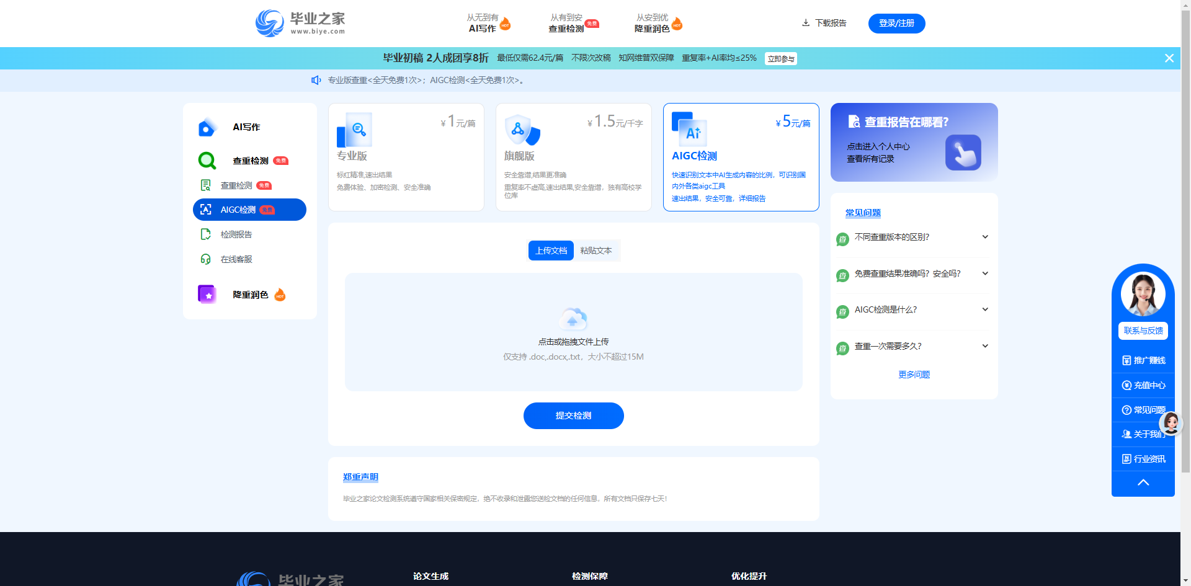Click the 查重报告在哪看 banner
Screen dimensions: 1191x586
tap(914, 142)
